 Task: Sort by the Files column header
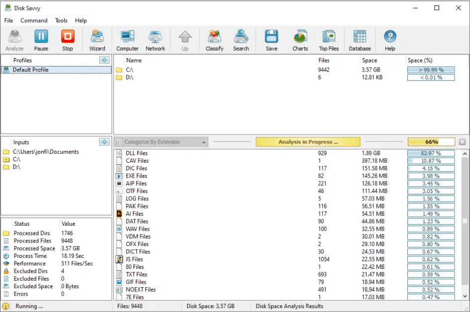click(x=324, y=61)
